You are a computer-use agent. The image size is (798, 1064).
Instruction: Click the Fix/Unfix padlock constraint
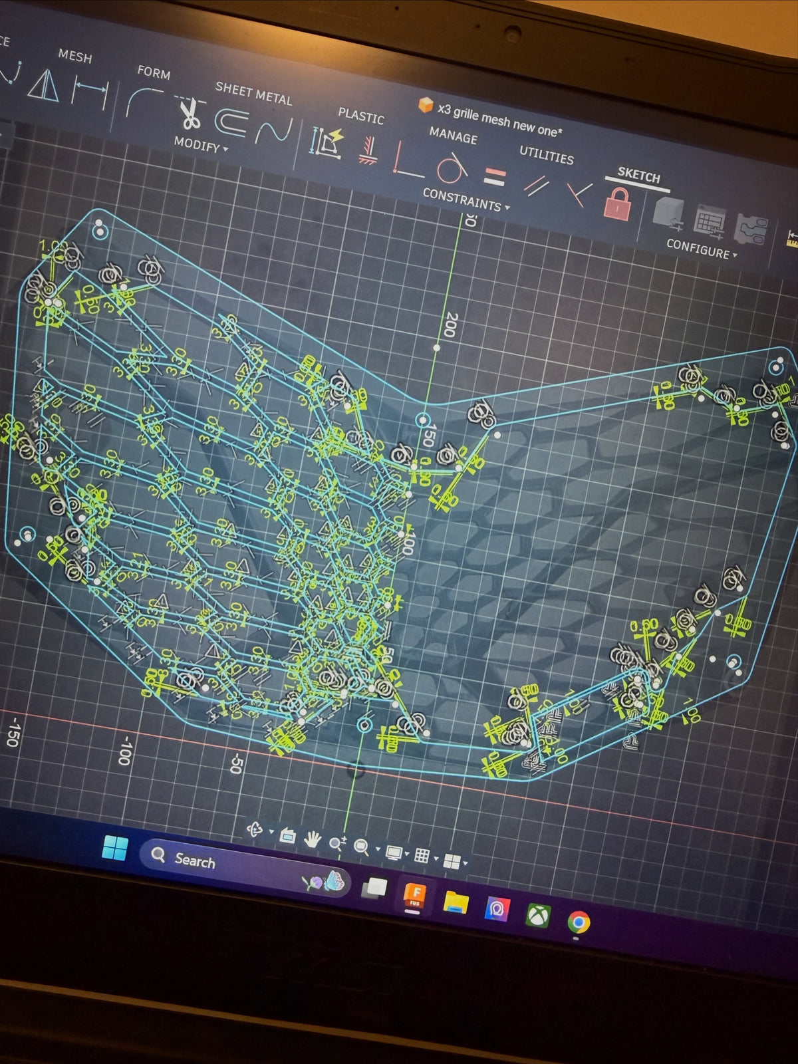(618, 203)
